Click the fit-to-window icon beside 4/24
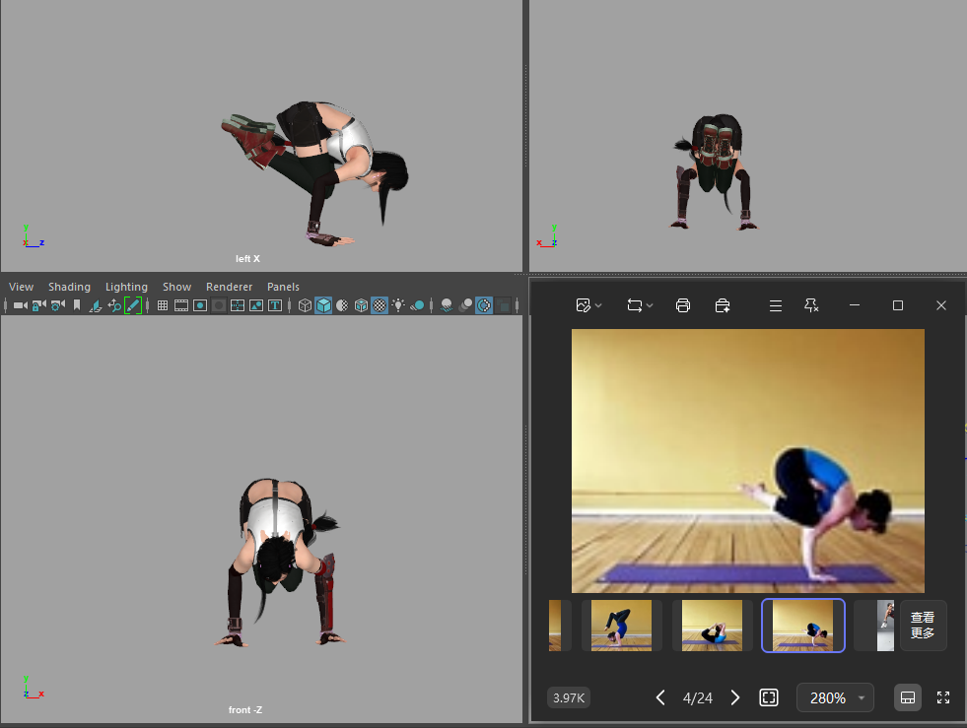This screenshot has width=967, height=728. (769, 697)
